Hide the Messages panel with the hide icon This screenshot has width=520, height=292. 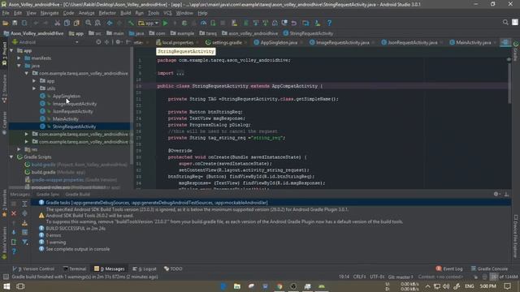(506, 195)
